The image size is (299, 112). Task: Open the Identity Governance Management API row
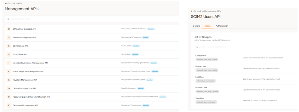pyautogui.click(x=92, y=63)
